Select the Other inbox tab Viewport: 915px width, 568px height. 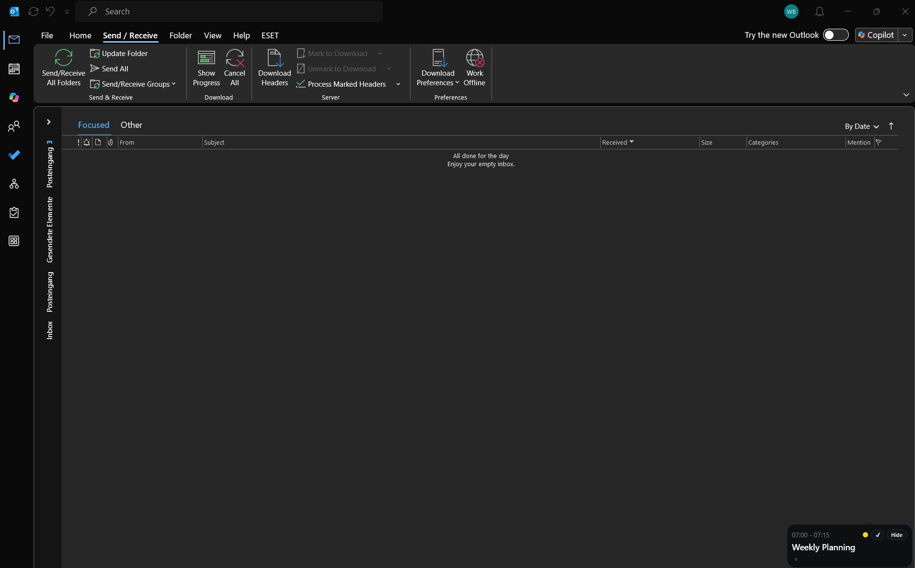(132, 125)
